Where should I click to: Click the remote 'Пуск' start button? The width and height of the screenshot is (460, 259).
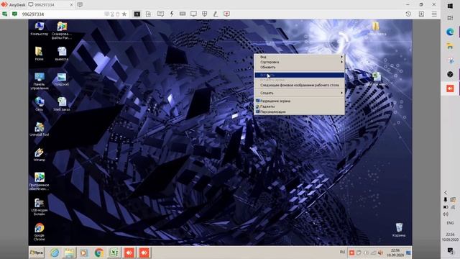(37, 253)
